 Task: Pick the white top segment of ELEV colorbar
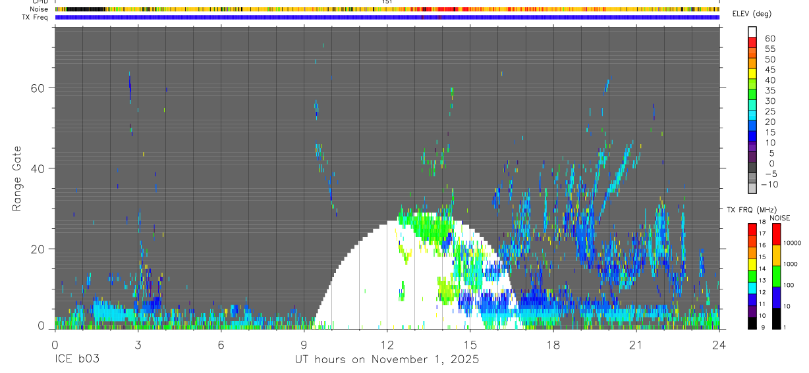pos(752,32)
